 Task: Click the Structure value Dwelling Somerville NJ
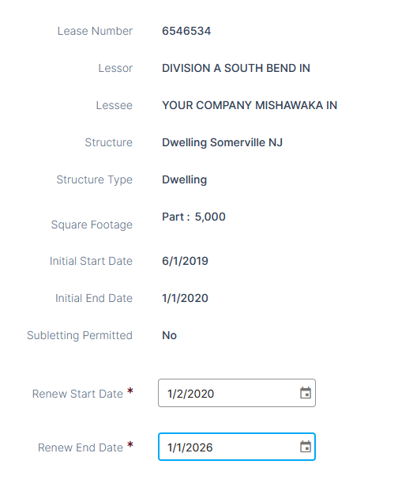[x=222, y=142]
